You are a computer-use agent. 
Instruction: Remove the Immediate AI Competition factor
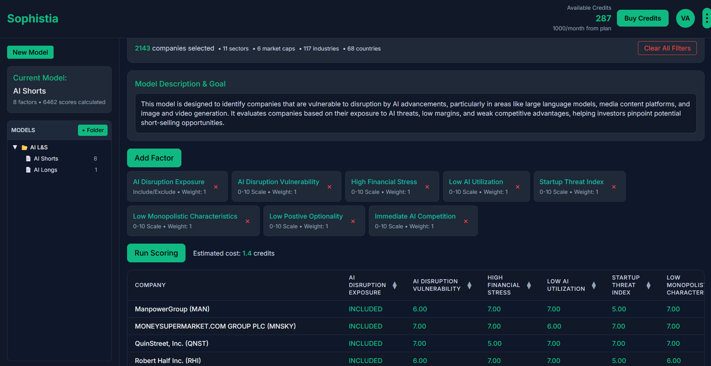click(x=466, y=221)
